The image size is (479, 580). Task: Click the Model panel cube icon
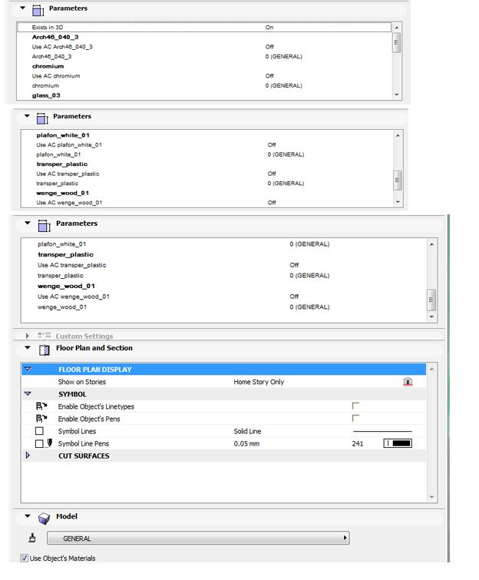coord(44,519)
